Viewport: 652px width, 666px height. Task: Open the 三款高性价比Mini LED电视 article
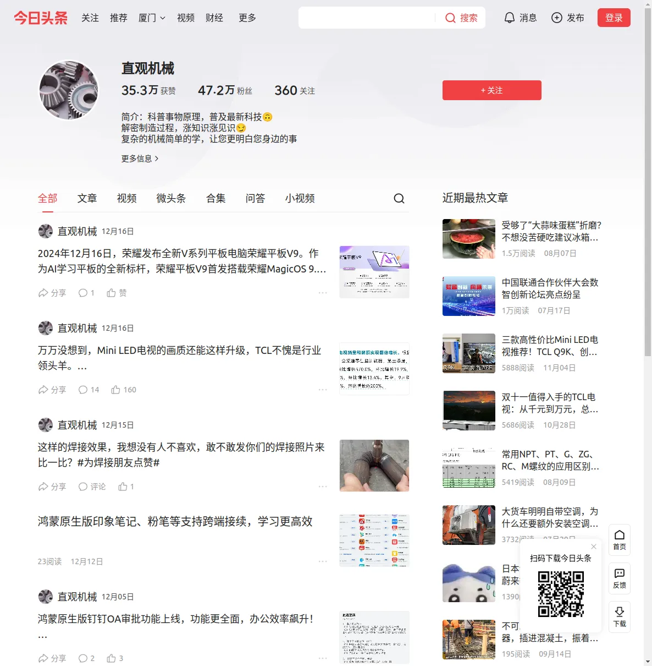pyautogui.click(x=550, y=346)
